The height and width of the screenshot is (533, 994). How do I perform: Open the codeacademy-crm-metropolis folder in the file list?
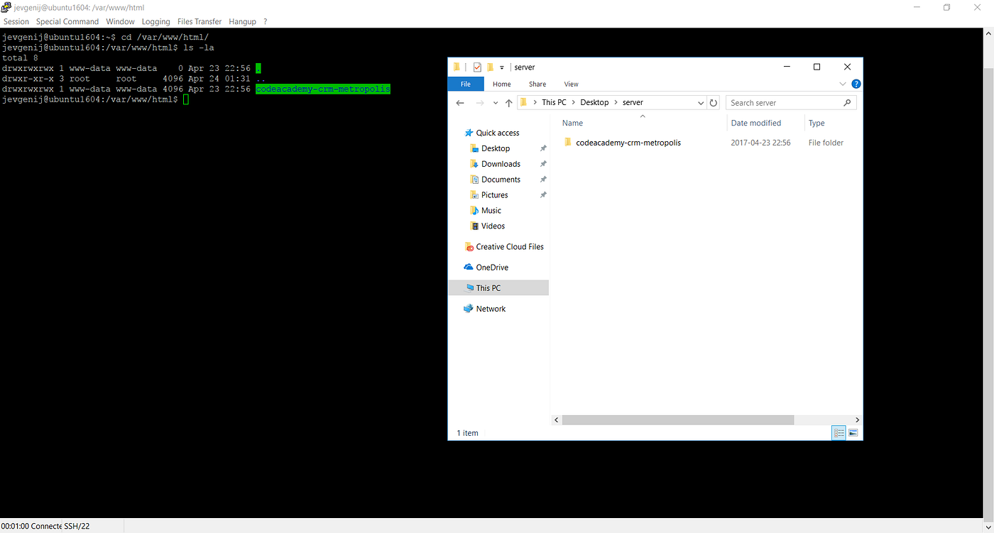click(628, 142)
